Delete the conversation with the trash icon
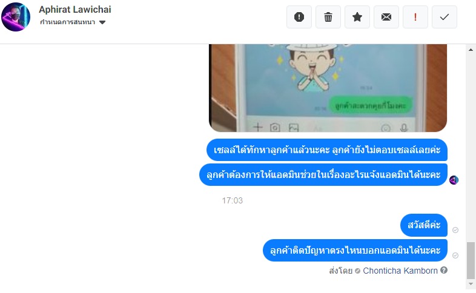The image size is (476, 293). (x=328, y=17)
